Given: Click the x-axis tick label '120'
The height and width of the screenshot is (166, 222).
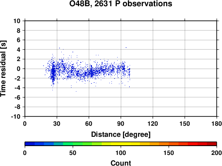Looking at the screenshot, I should point(153,124).
